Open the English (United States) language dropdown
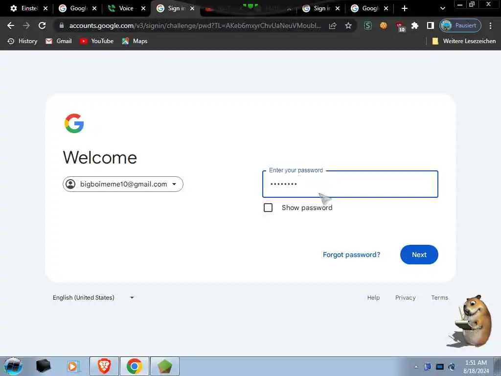The width and height of the screenshot is (501, 376). point(93,298)
